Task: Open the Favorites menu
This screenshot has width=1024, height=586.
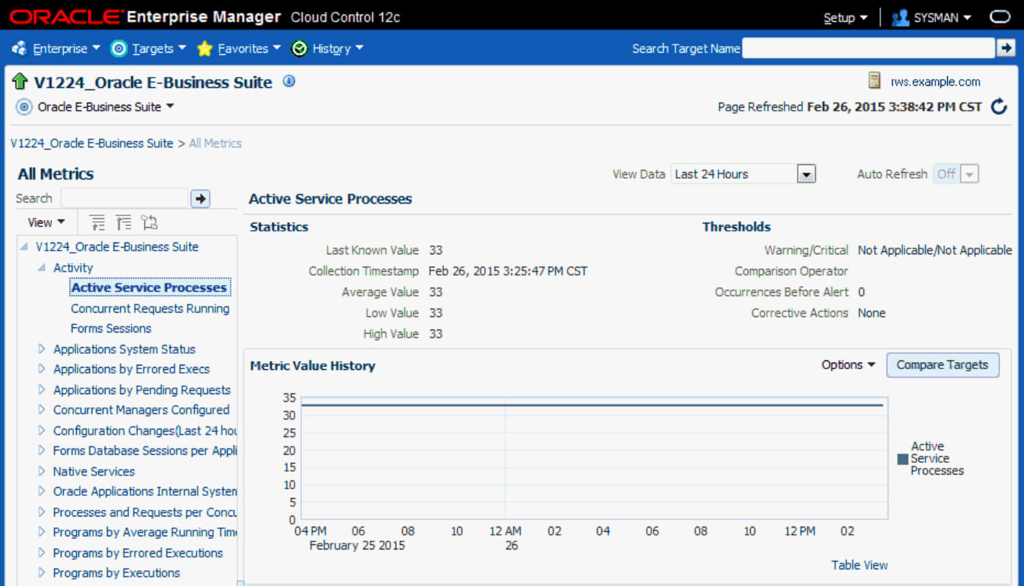Action: (249, 49)
